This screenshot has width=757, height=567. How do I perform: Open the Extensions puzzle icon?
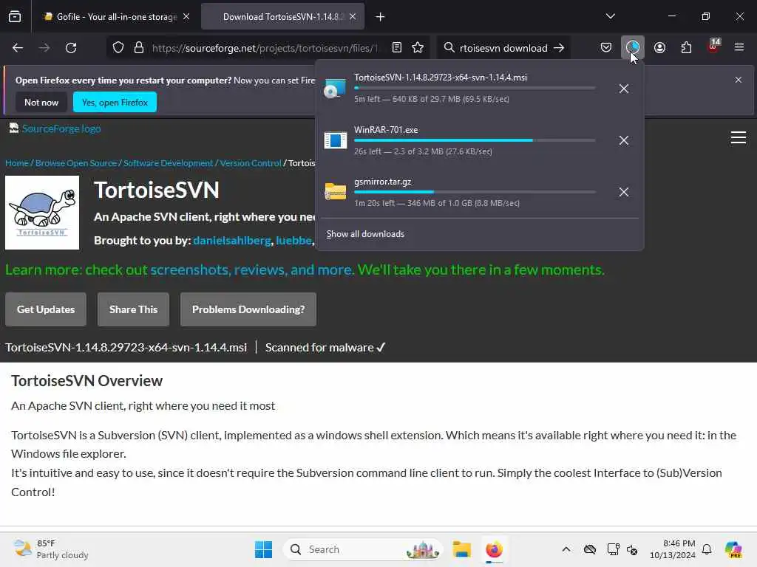[686, 48]
